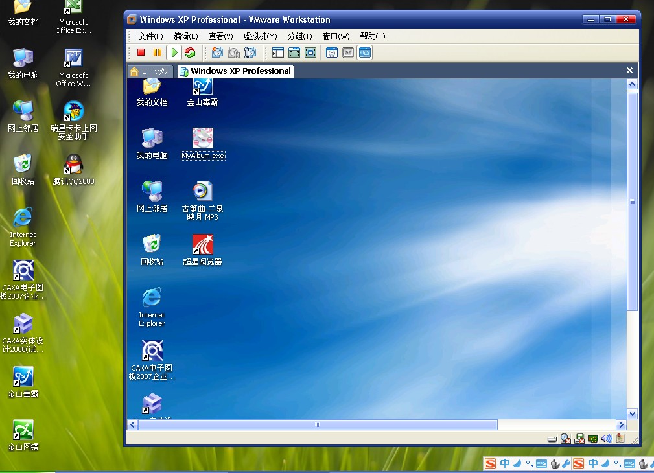Click host desktop 我的电脑 icon

[x=23, y=63]
